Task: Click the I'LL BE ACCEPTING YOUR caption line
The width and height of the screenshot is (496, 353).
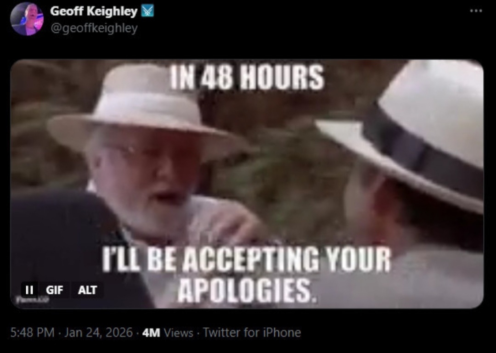Action: 246,260
